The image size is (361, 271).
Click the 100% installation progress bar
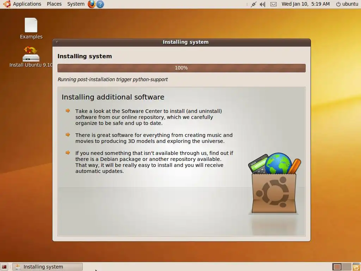pos(182,68)
